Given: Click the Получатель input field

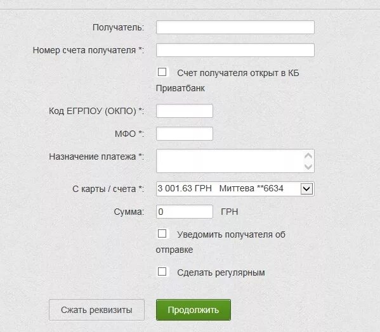Looking at the screenshot, I should (x=235, y=27).
